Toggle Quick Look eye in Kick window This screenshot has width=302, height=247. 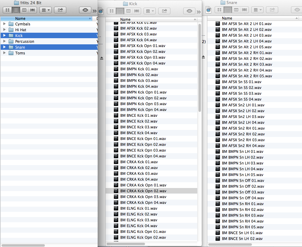[189, 11]
